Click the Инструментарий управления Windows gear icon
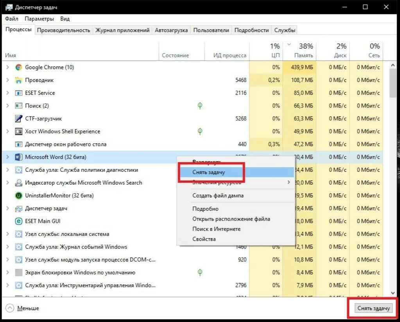 pyautogui.click(x=18, y=285)
